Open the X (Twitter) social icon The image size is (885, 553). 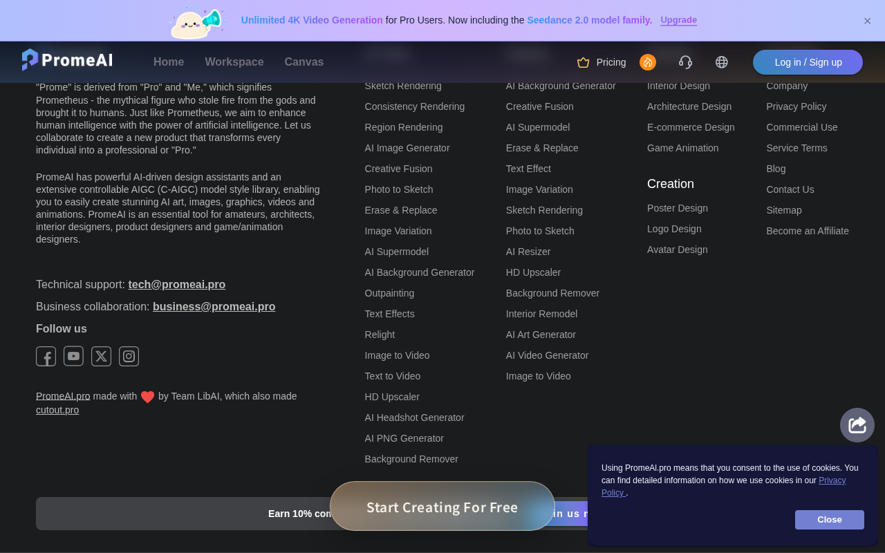(x=101, y=356)
